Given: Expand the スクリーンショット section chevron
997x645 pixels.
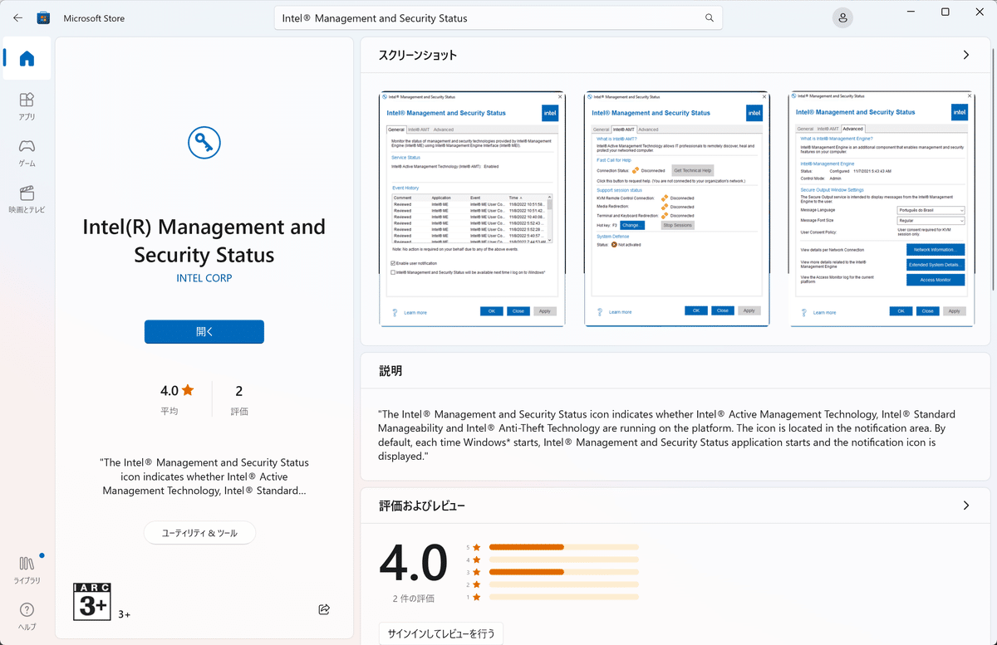Looking at the screenshot, I should pos(965,55).
